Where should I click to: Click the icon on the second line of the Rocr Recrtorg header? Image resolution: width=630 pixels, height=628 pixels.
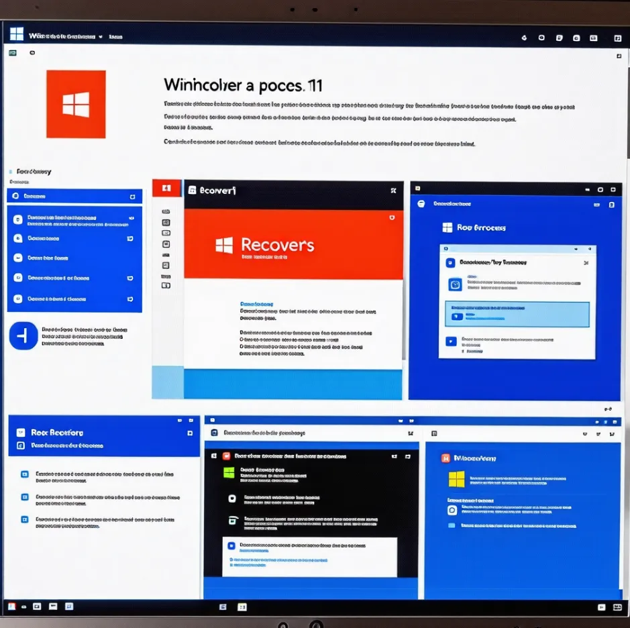click(21, 446)
